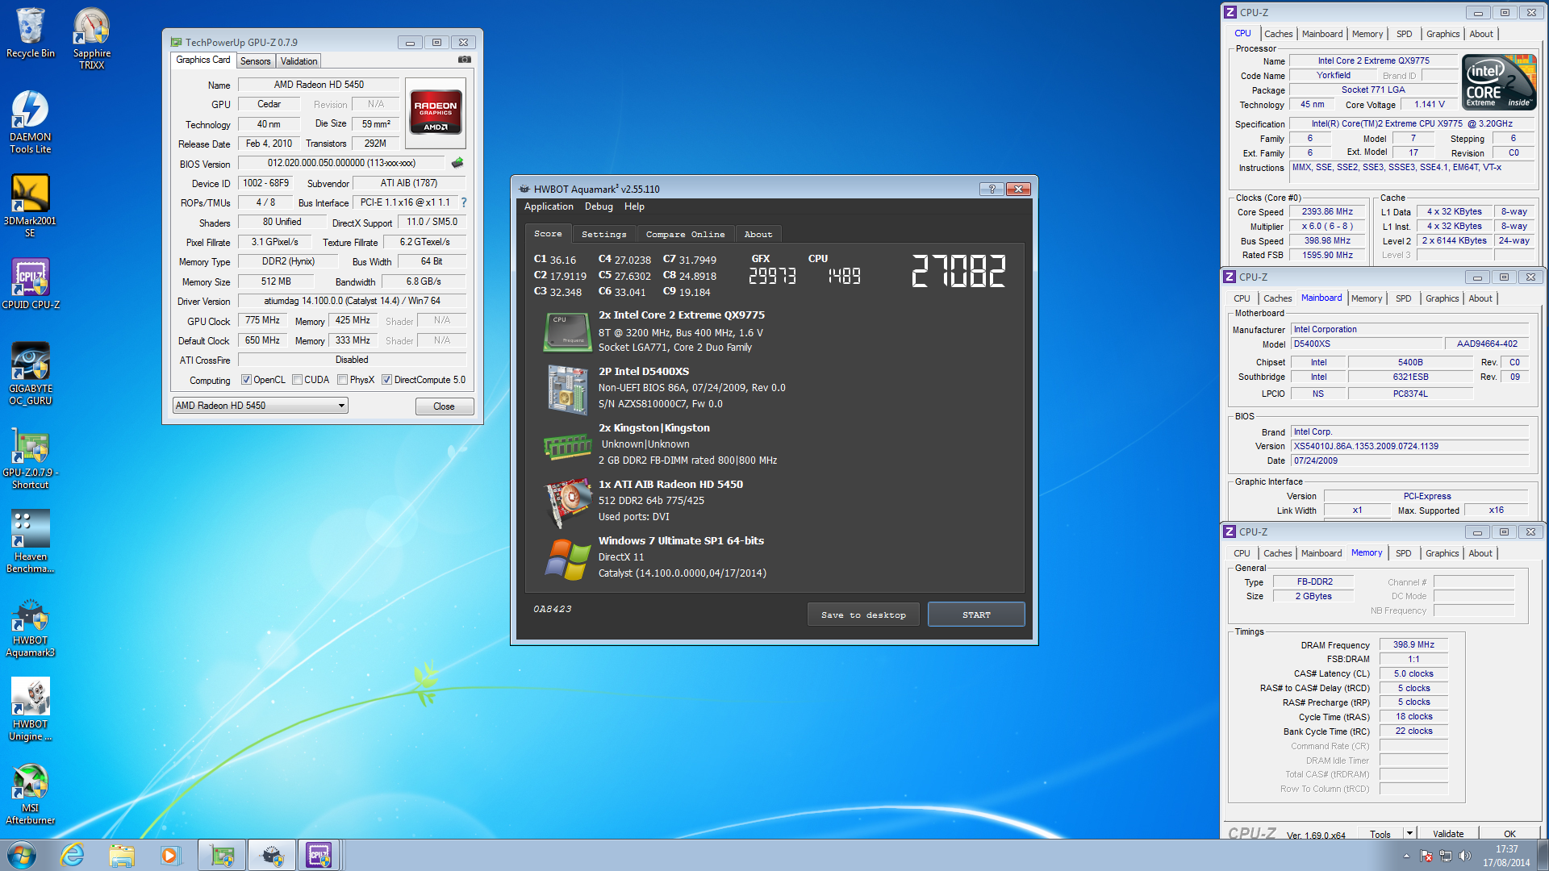Viewport: 1549px width, 871px height.
Task: Open the Sensors tab in GPU-Z
Action: [x=256, y=61]
